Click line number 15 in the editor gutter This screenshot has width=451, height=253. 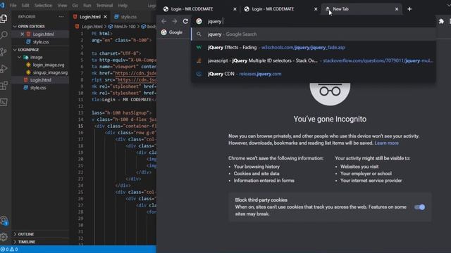[x=80, y=126]
